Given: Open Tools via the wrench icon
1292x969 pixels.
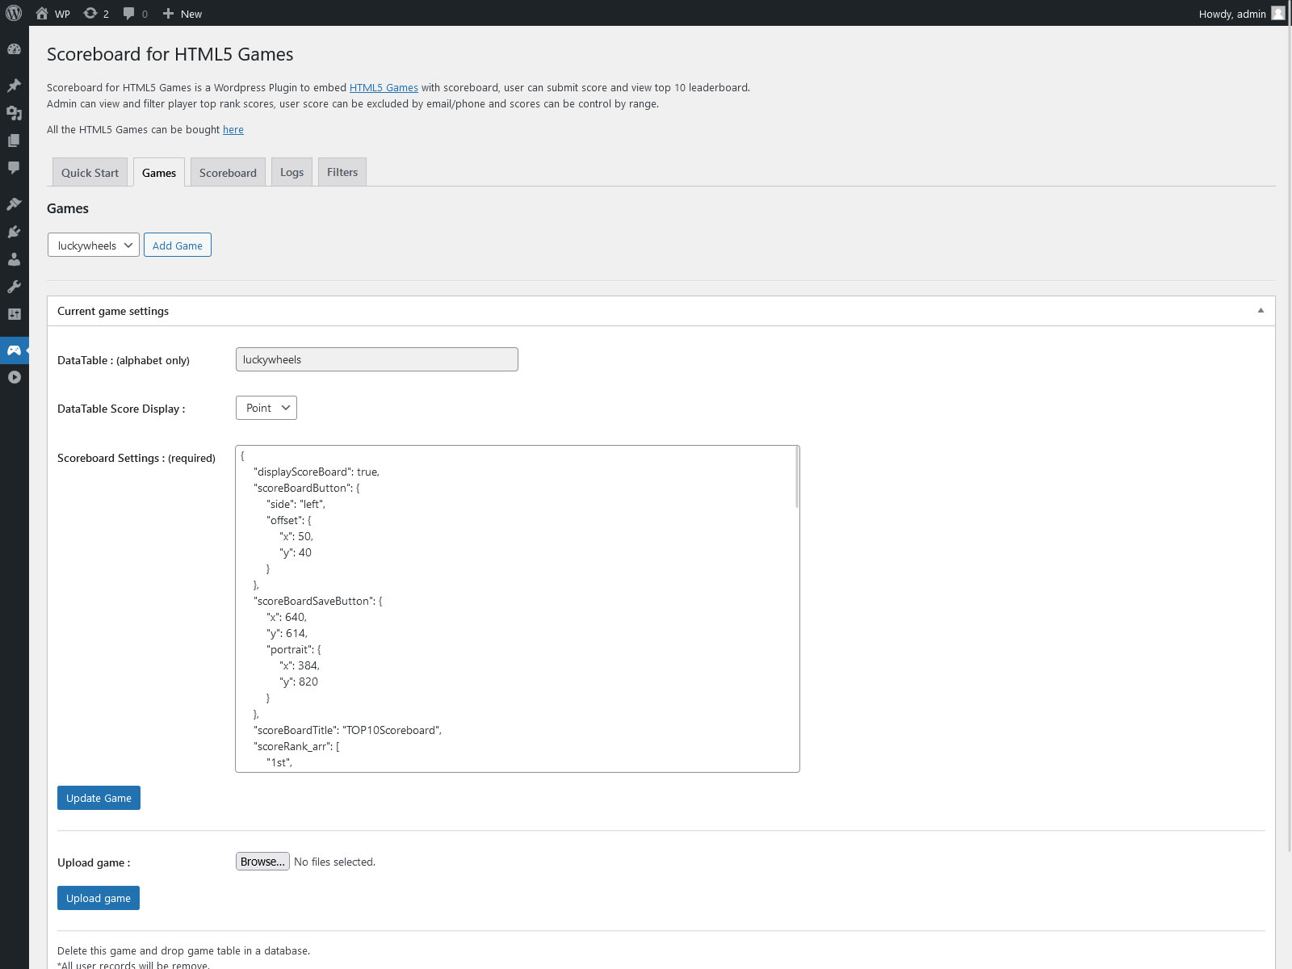Looking at the screenshot, I should pyautogui.click(x=14, y=287).
